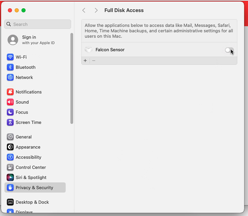Click the red Notifications bell icon
This screenshot has width=248, height=216.
click(10, 92)
